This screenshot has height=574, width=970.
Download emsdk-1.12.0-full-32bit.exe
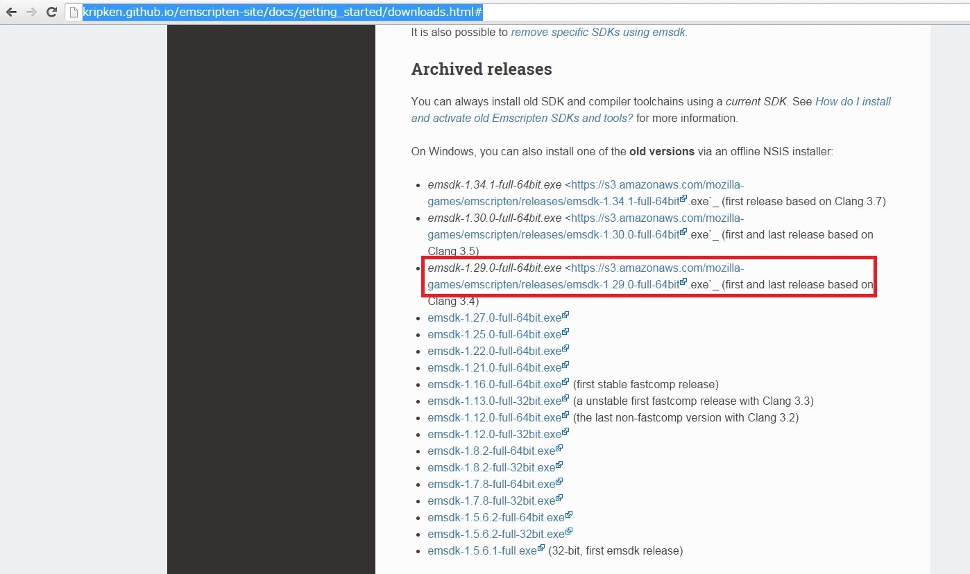(494, 434)
